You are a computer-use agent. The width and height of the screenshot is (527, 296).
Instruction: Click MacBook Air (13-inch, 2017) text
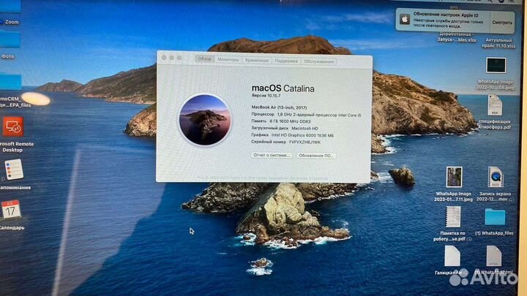279,107
